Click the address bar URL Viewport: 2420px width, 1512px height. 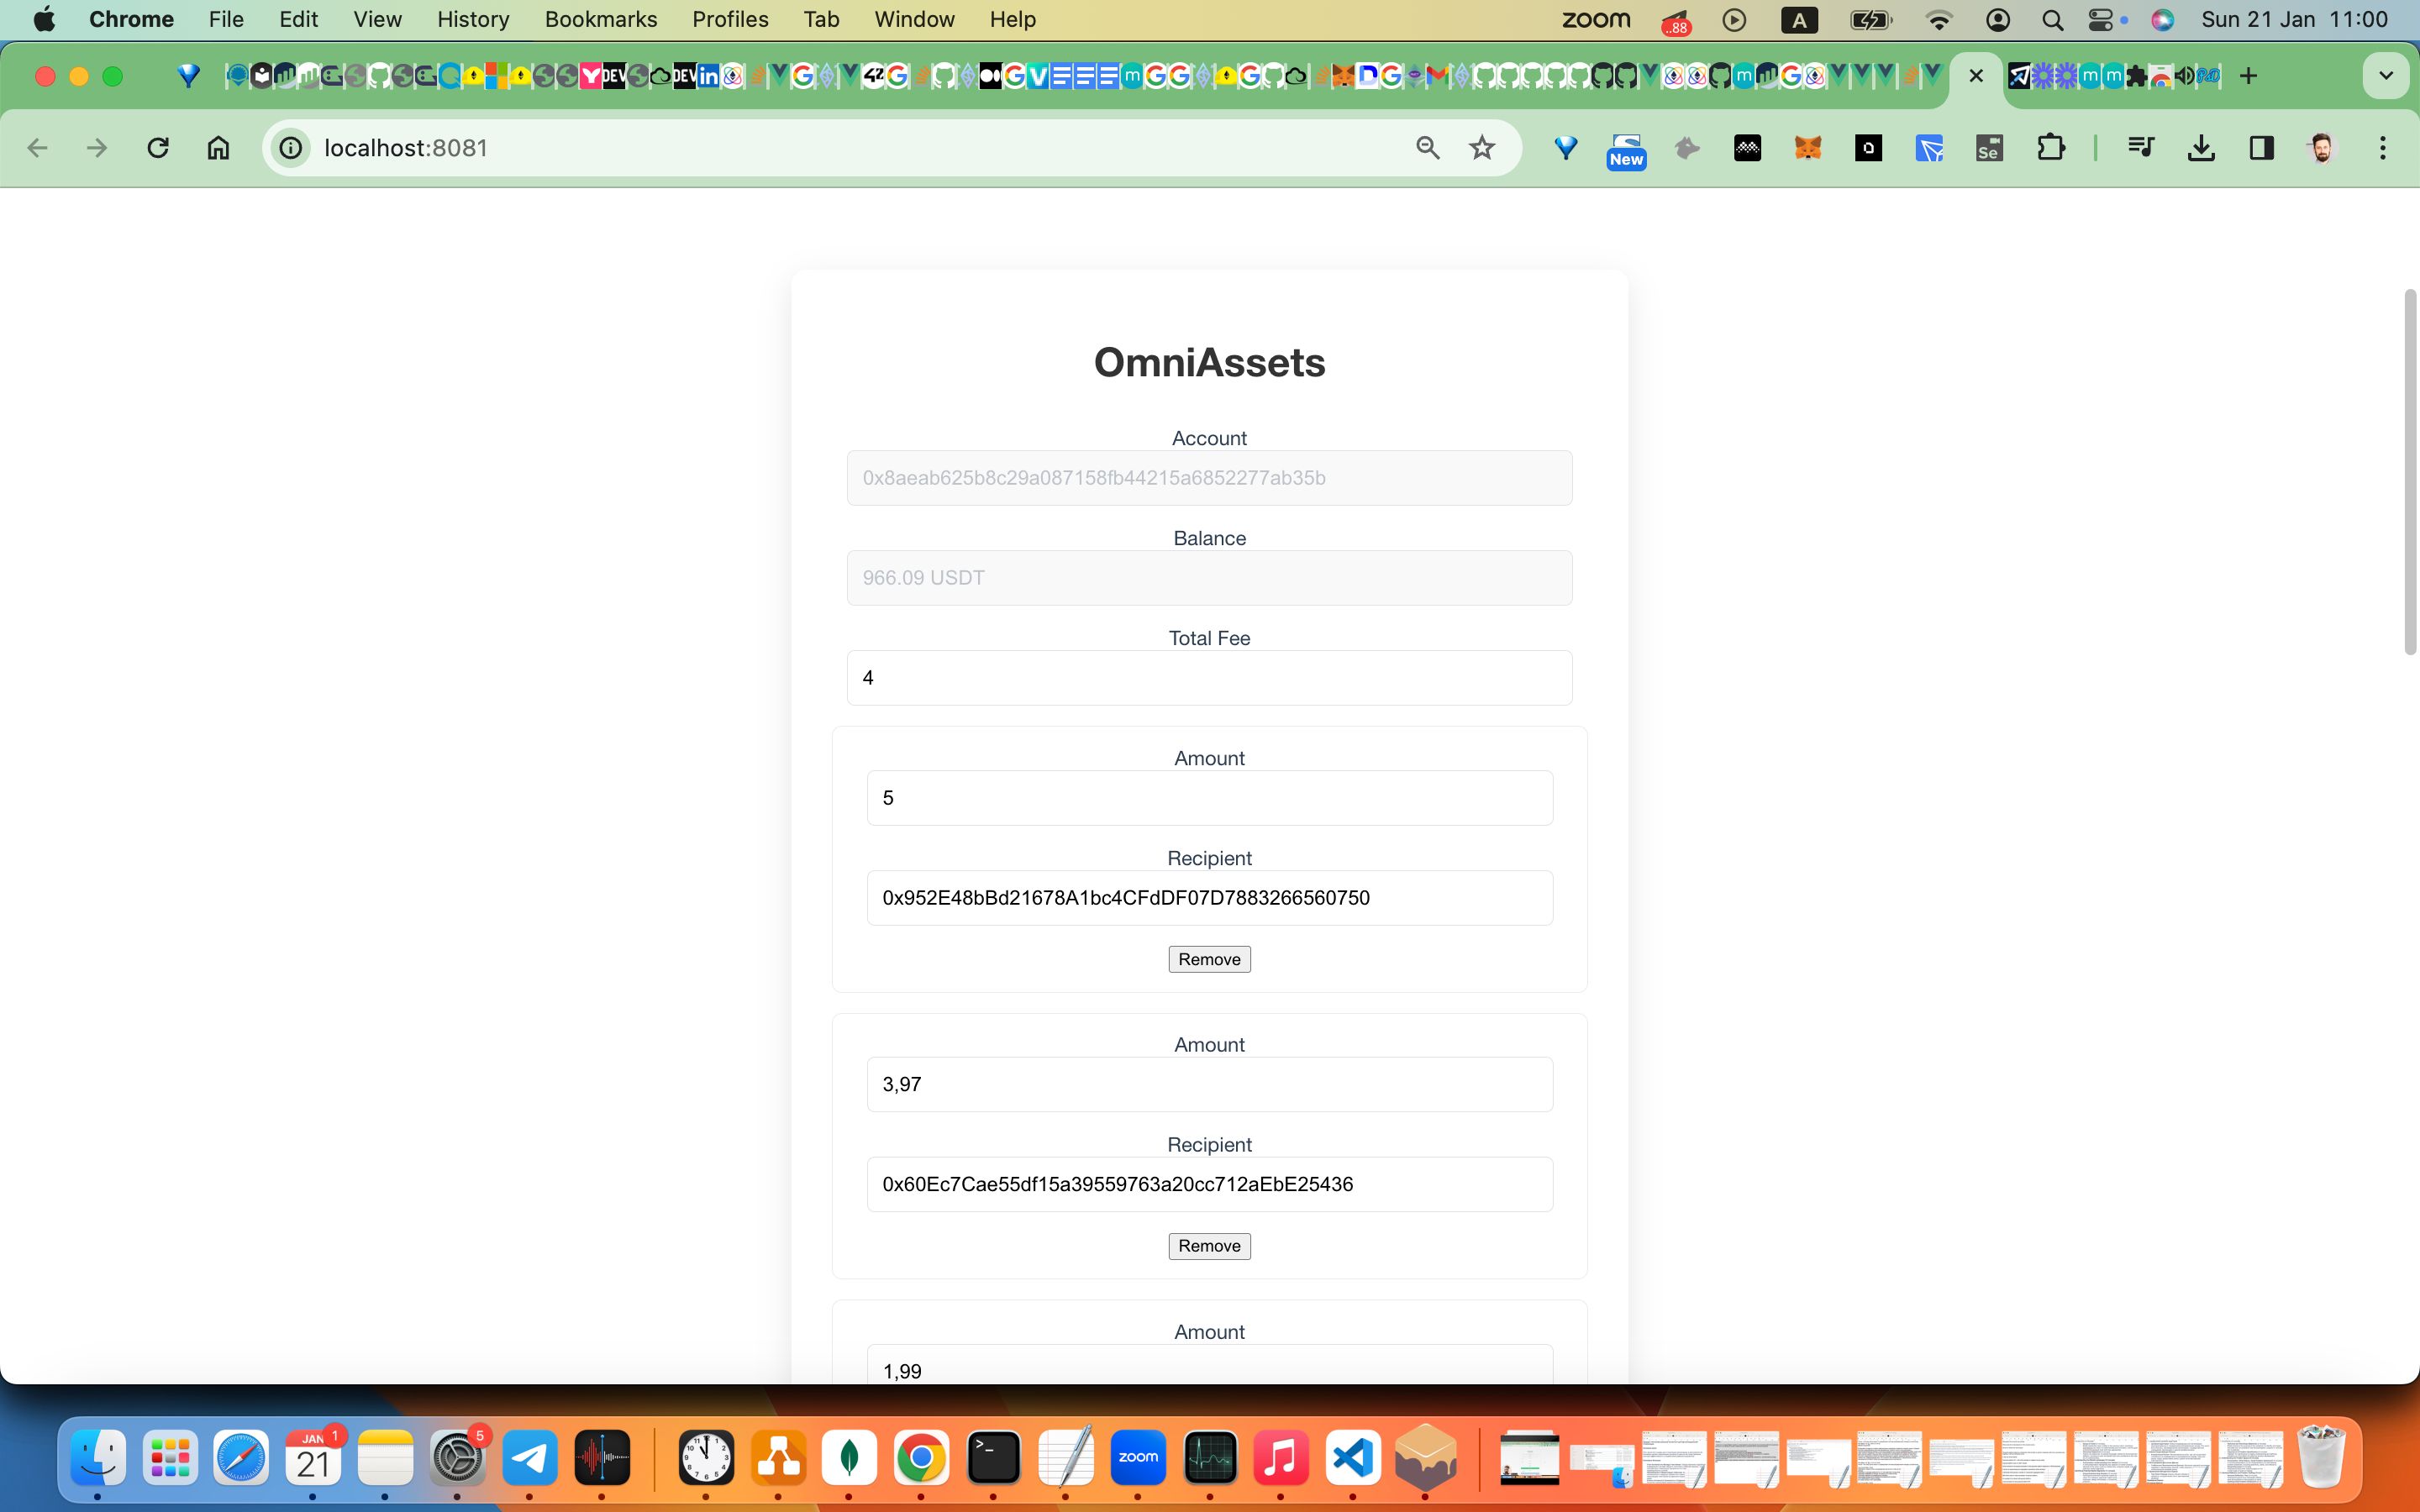[x=406, y=148]
